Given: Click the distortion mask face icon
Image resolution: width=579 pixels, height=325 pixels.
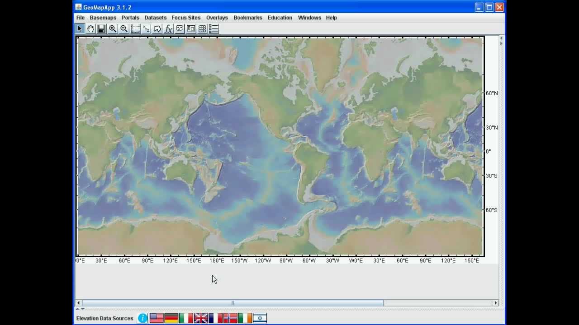Looking at the screenshot, I should pos(180,29).
